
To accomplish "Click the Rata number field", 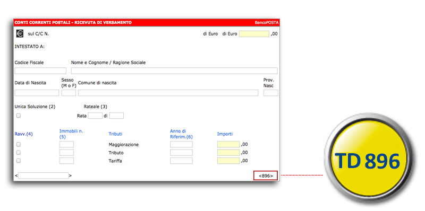I will (95, 116).
